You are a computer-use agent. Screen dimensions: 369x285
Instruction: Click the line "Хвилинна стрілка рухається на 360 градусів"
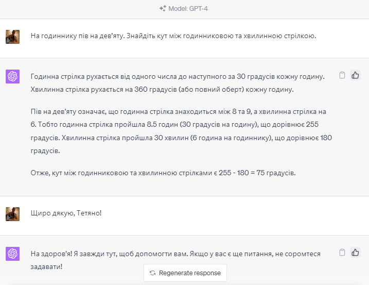[x=162, y=90]
